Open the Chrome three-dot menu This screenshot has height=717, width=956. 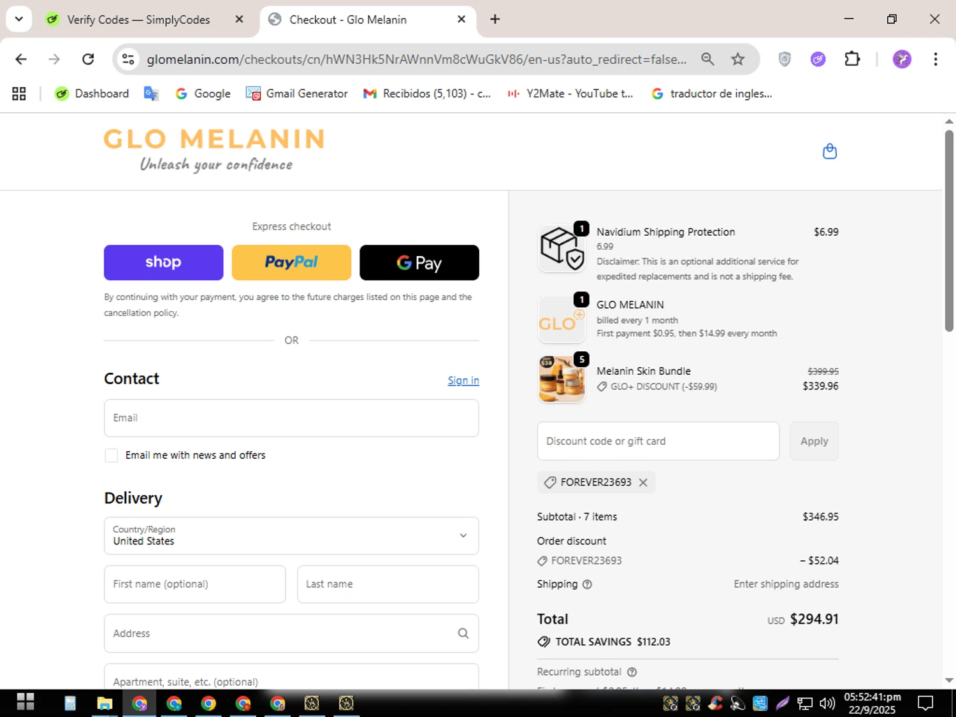935,59
